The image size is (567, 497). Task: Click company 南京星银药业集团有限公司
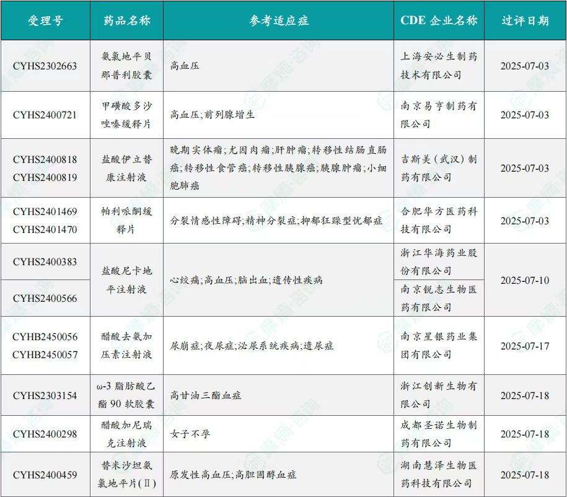(x=439, y=345)
